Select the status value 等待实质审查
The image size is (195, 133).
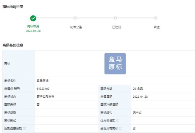45,97
